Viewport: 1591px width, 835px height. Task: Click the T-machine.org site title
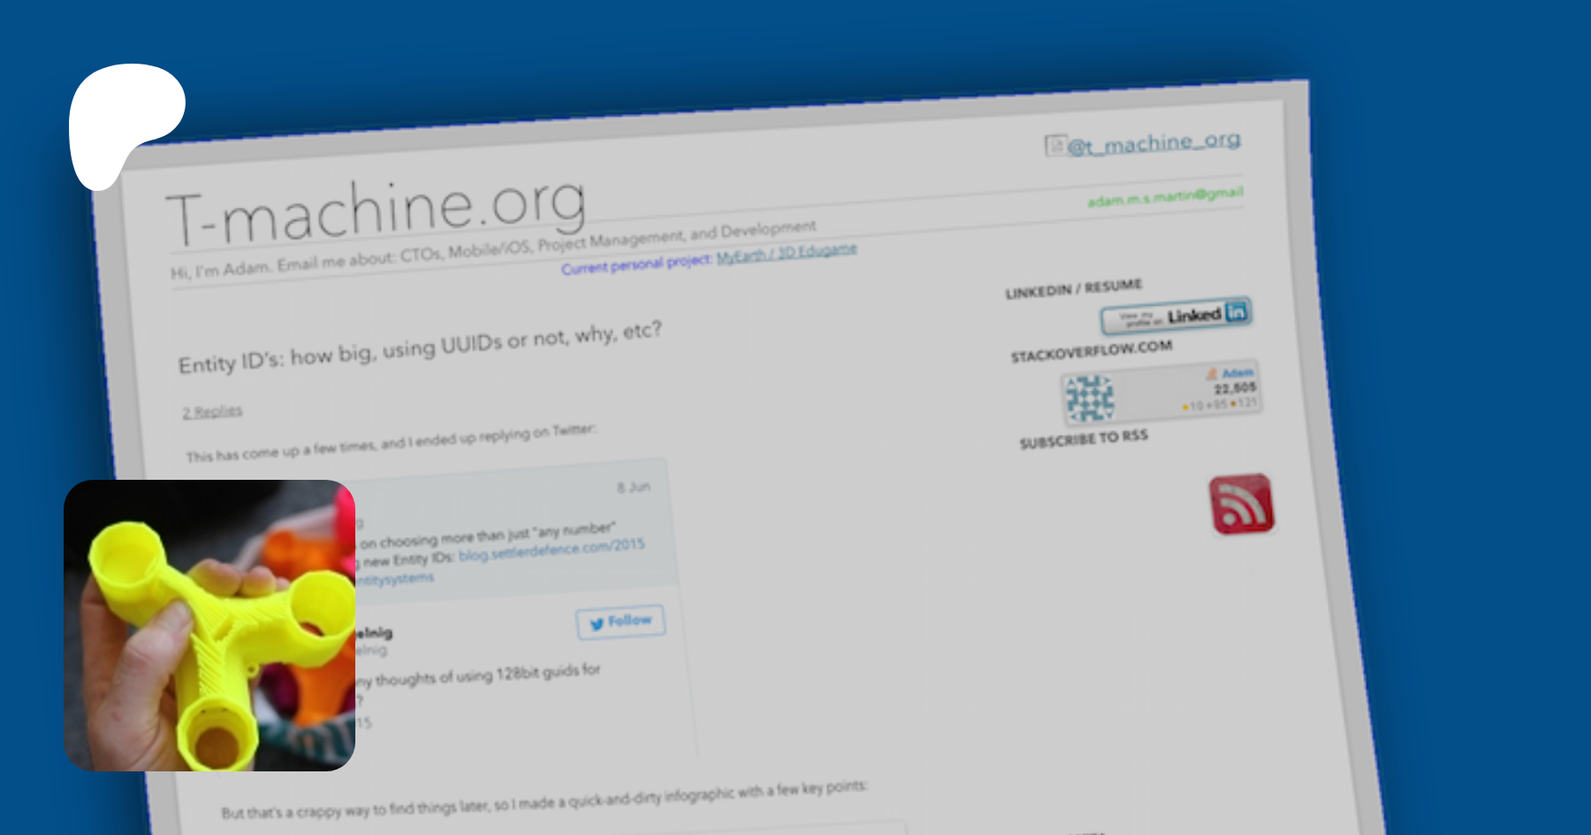(377, 211)
